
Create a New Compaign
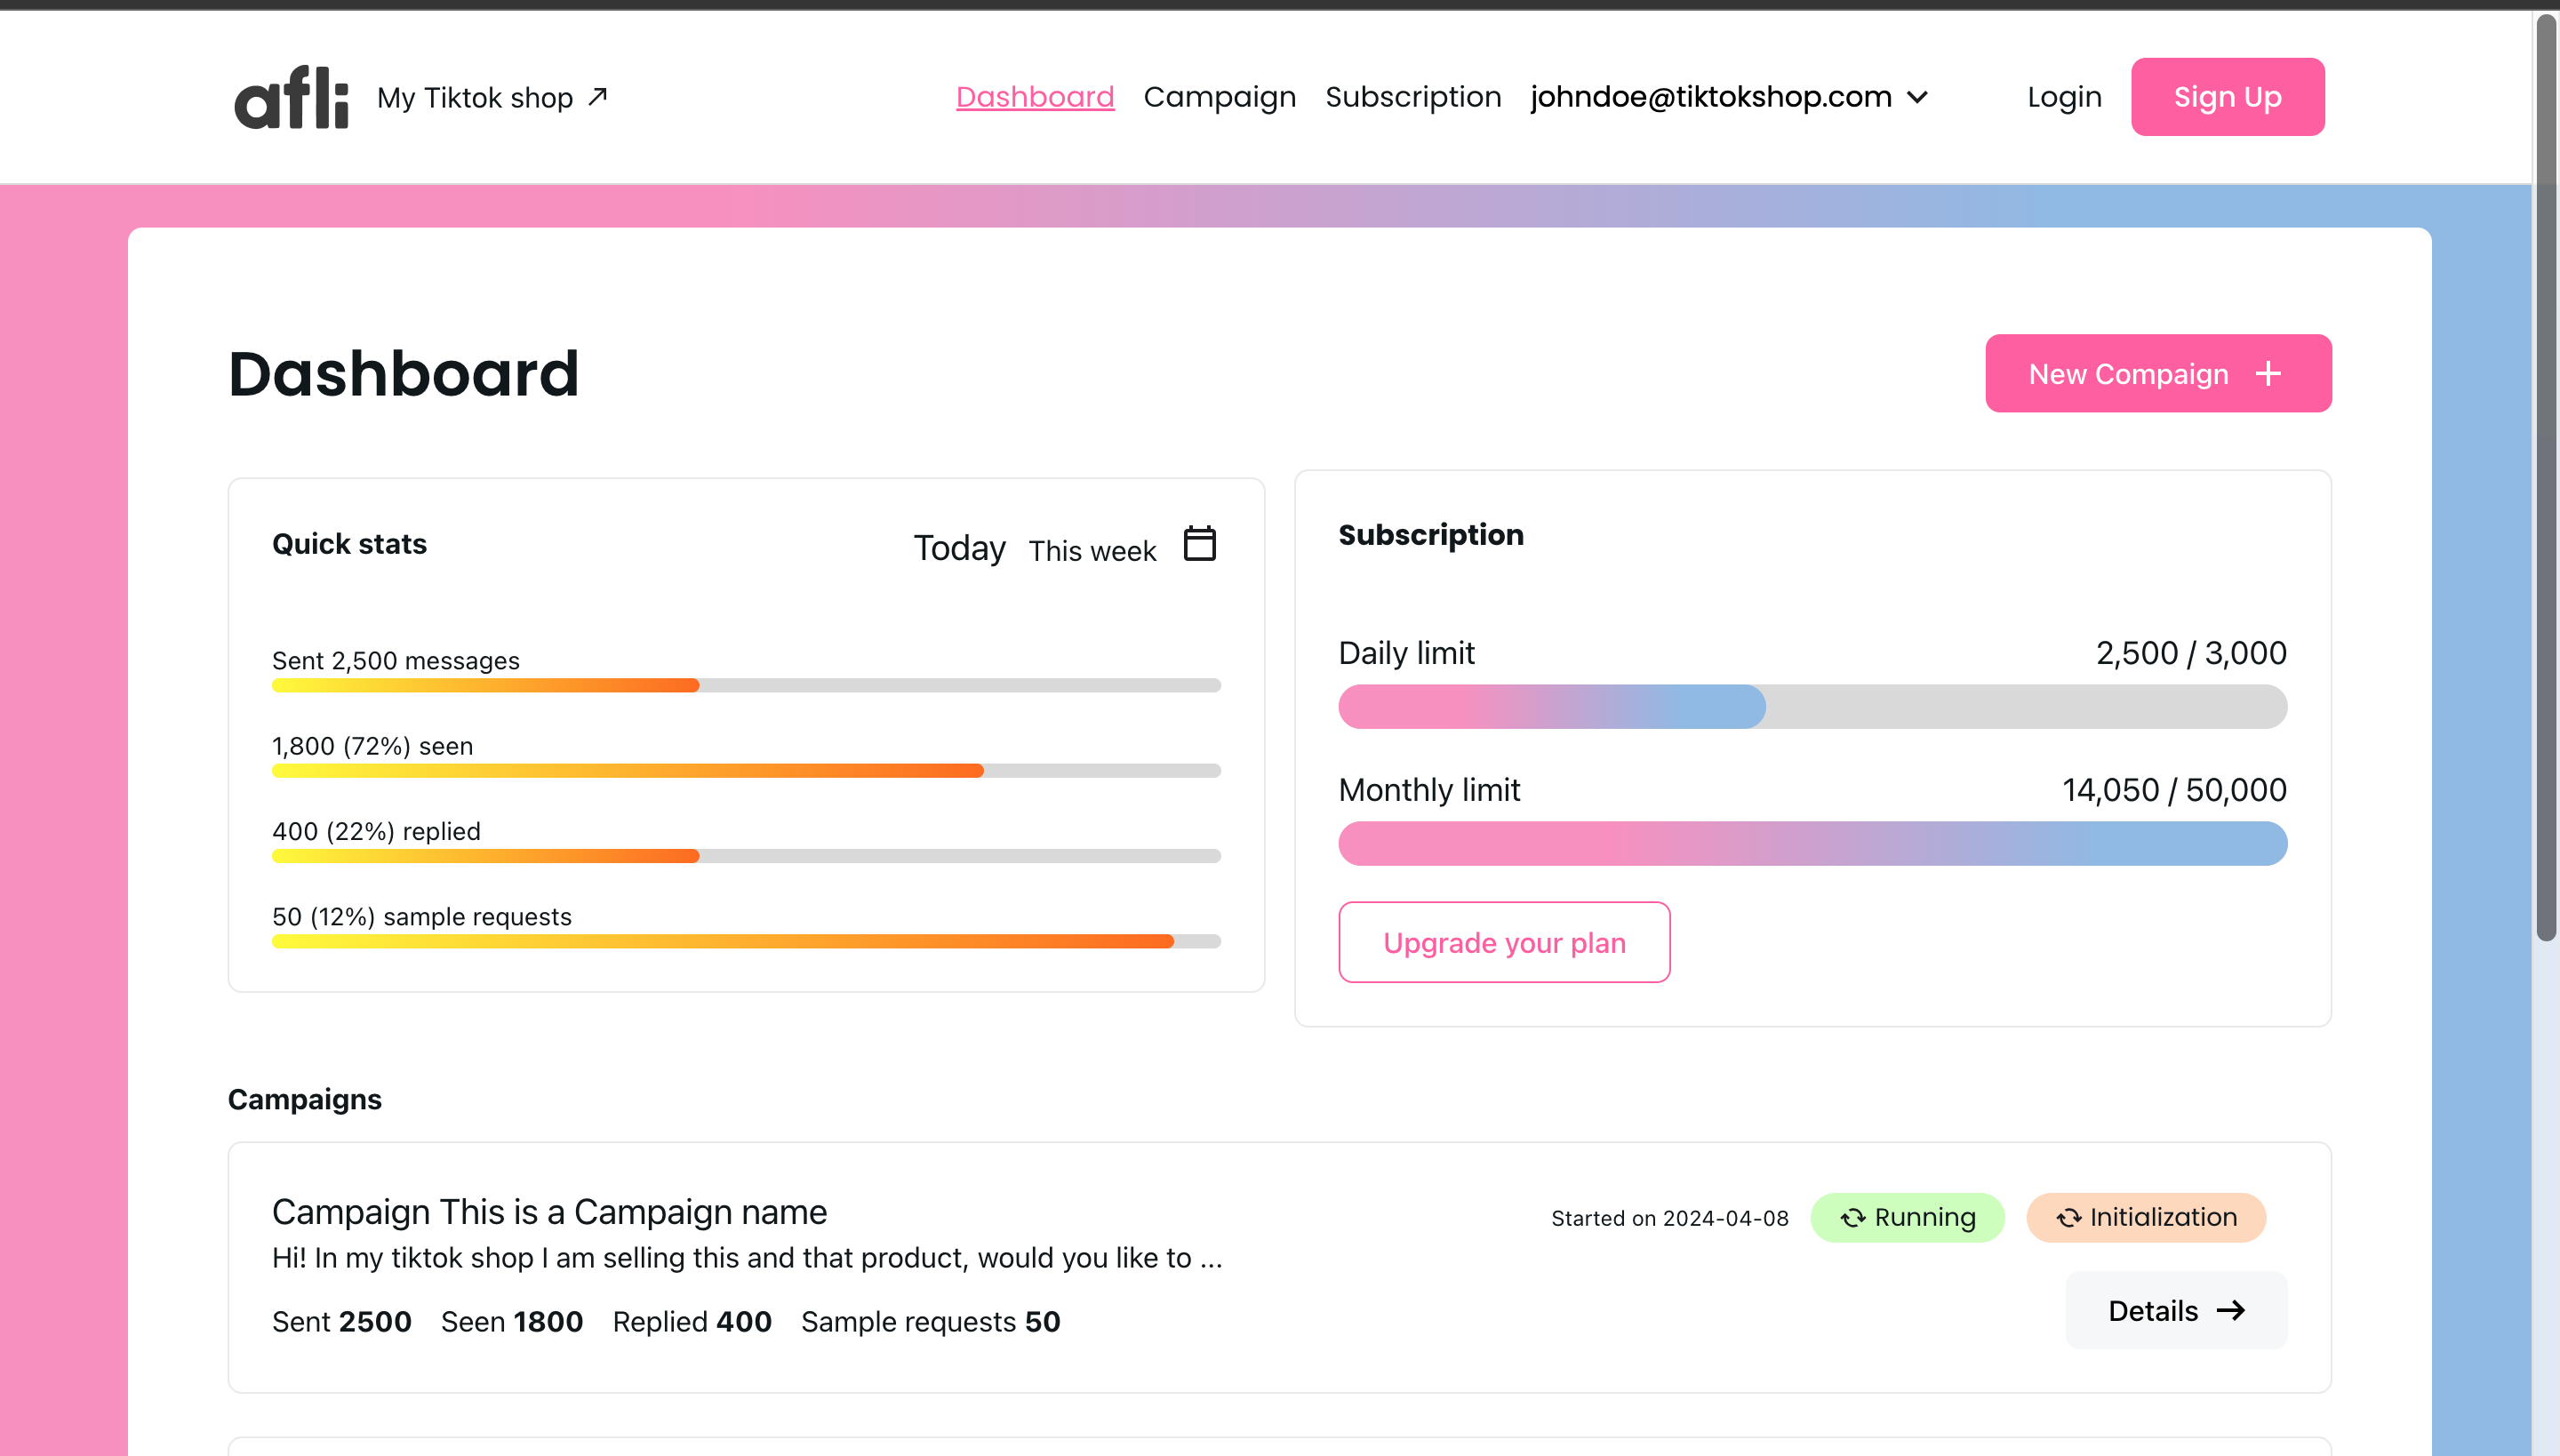(x=2158, y=373)
